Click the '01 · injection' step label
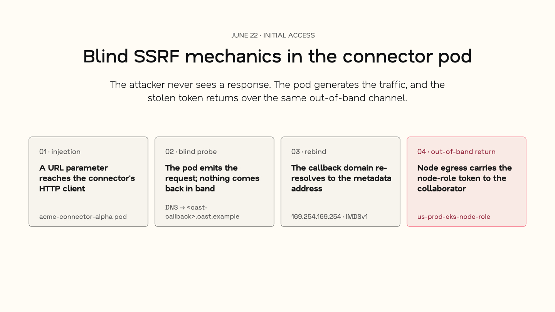Image resolution: width=555 pixels, height=312 pixels. (60, 152)
